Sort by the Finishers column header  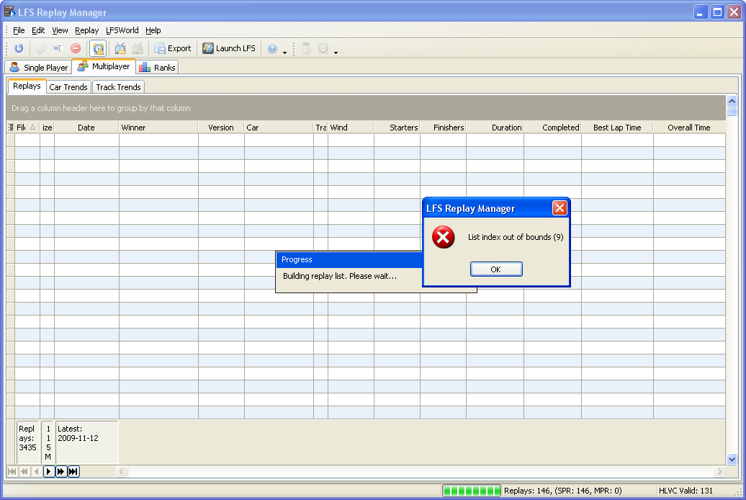tap(443, 127)
